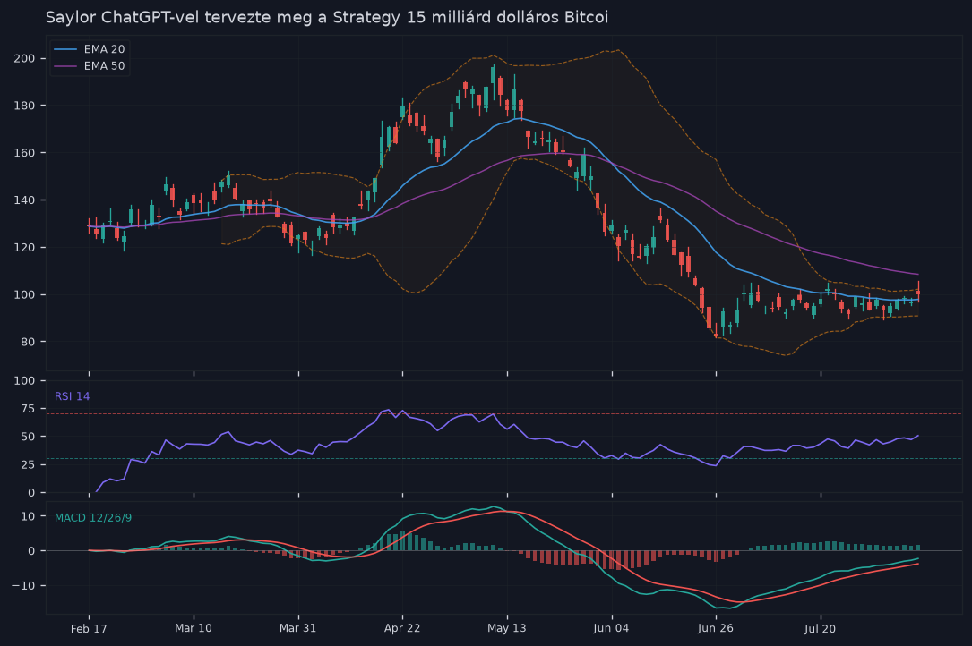The height and width of the screenshot is (646, 972).
Task: Click the RSI 75 axis label
Action: [x=28, y=409]
